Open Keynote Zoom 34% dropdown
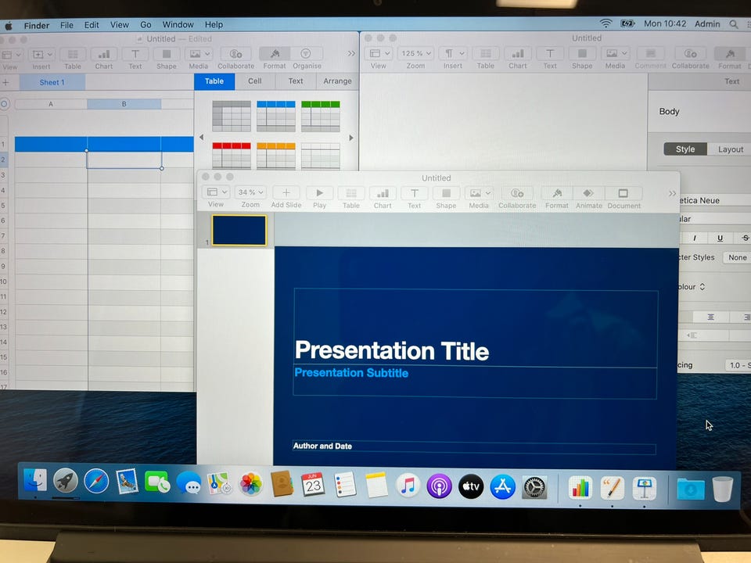751x563 pixels. coord(250,192)
